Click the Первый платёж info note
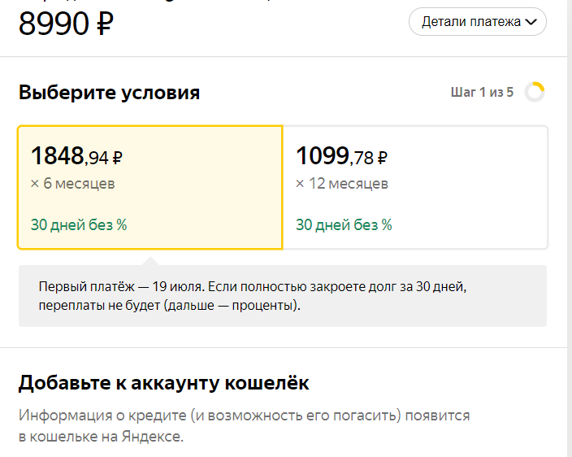 tap(283, 296)
